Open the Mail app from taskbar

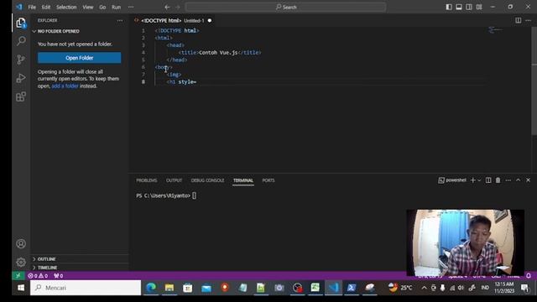tap(206, 288)
